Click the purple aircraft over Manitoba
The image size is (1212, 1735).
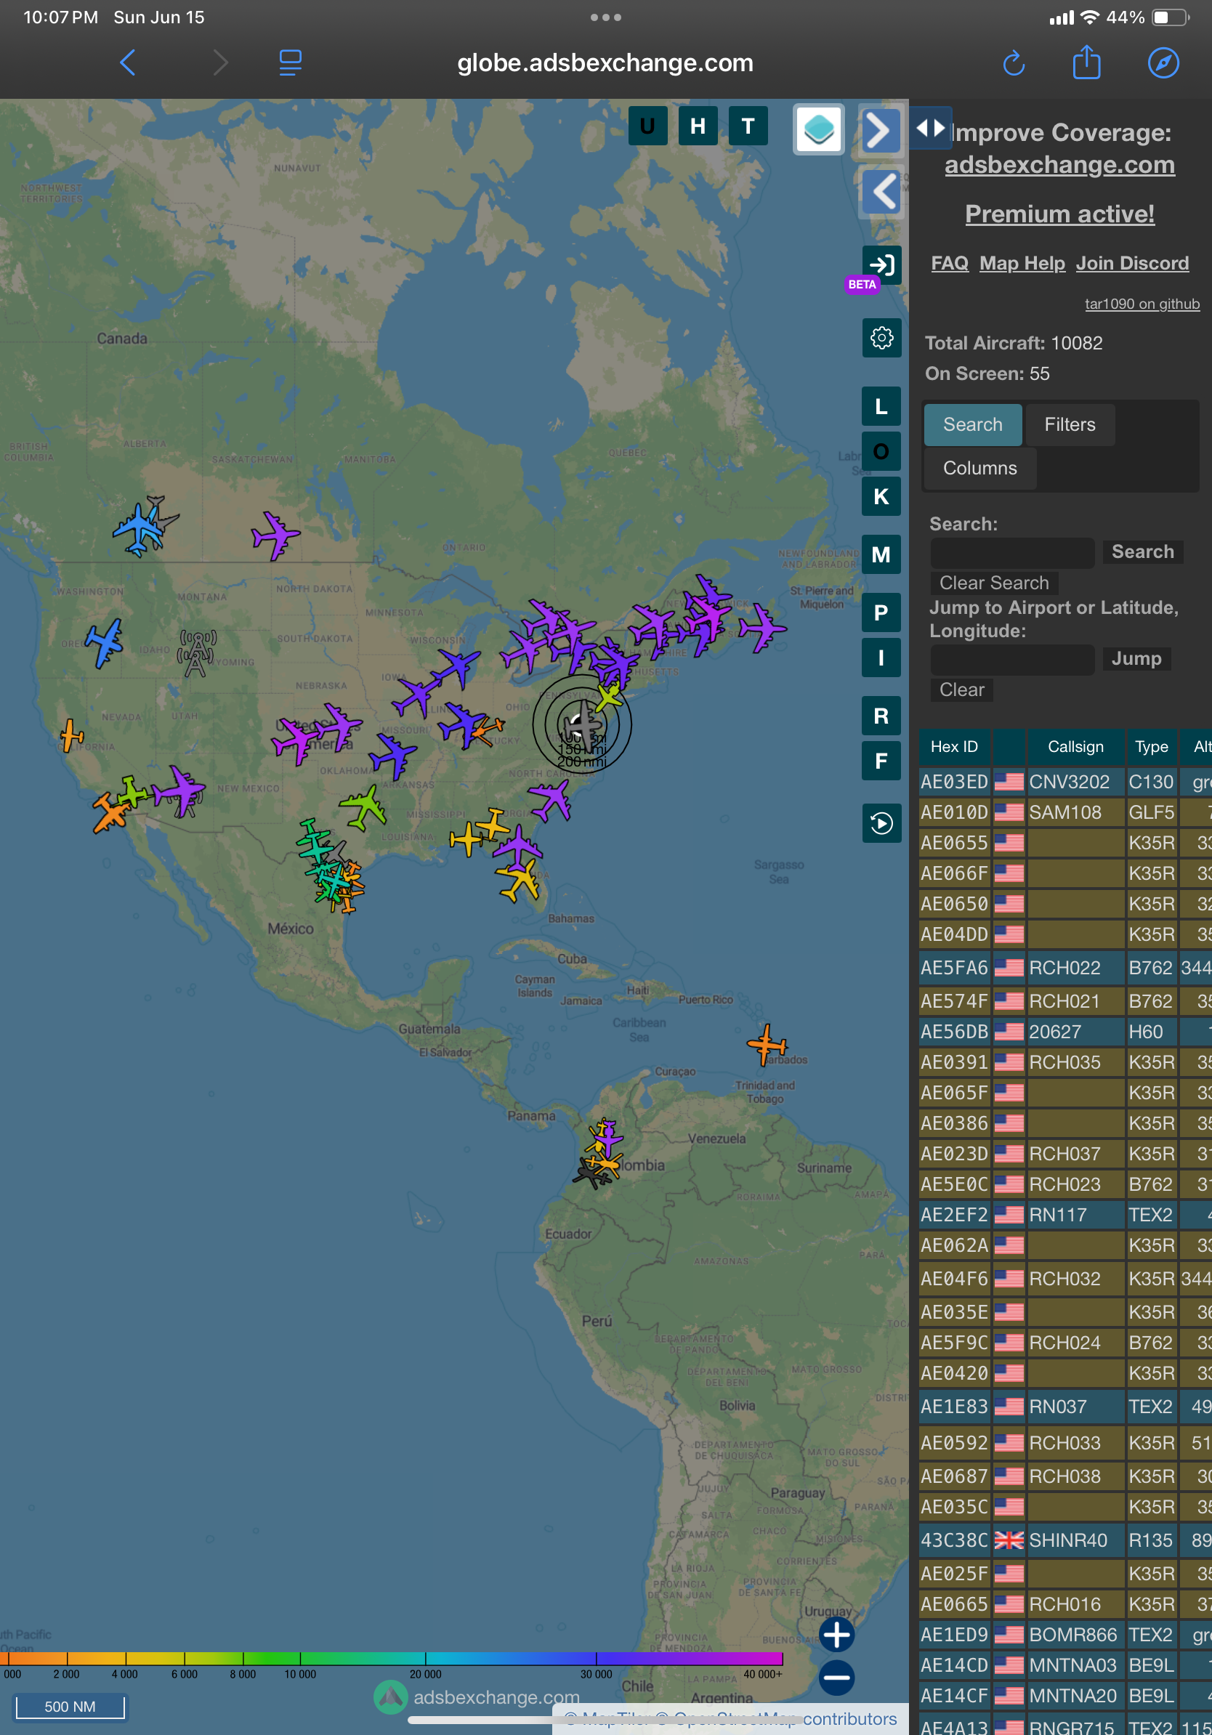coord(275,535)
